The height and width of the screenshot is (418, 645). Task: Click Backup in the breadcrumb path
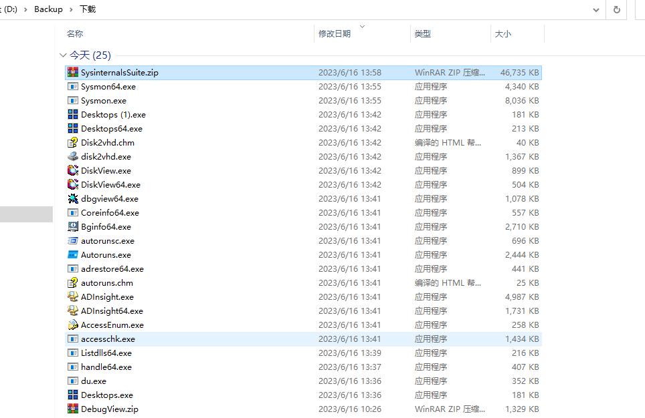48,9
